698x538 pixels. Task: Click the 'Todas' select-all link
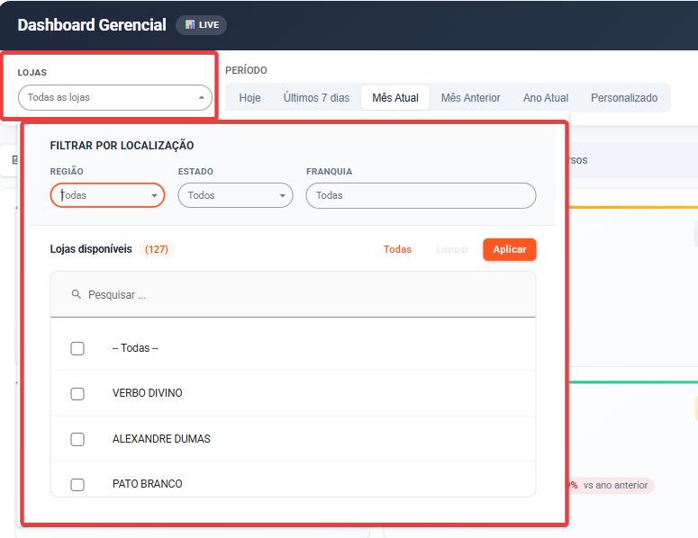pos(397,249)
